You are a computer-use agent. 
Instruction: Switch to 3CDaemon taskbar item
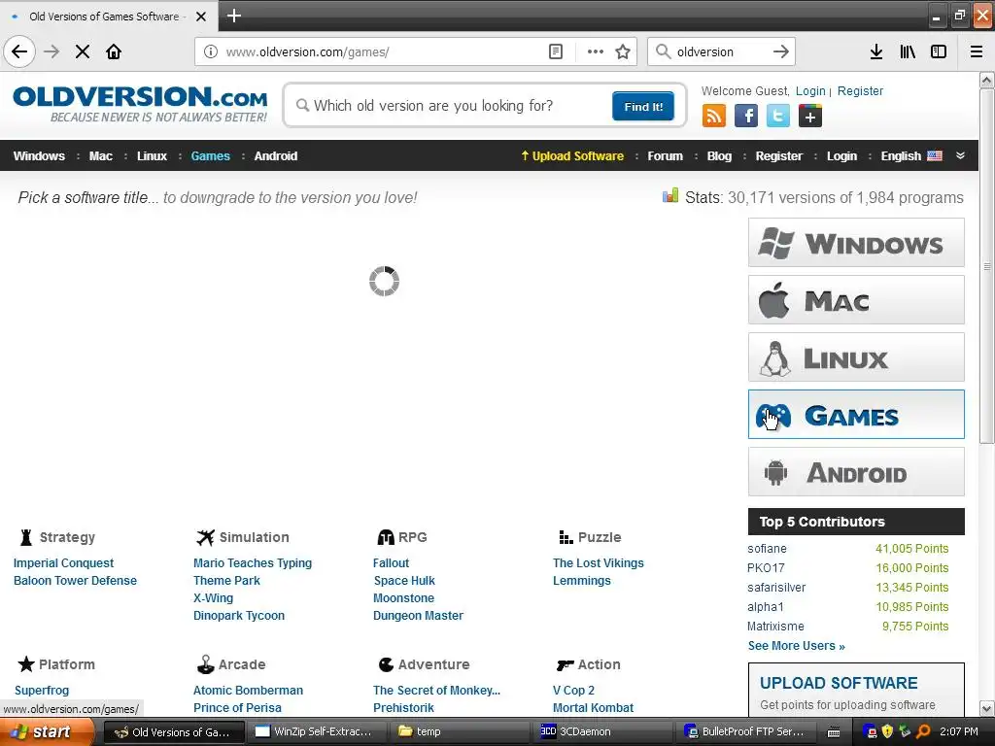click(600, 731)
